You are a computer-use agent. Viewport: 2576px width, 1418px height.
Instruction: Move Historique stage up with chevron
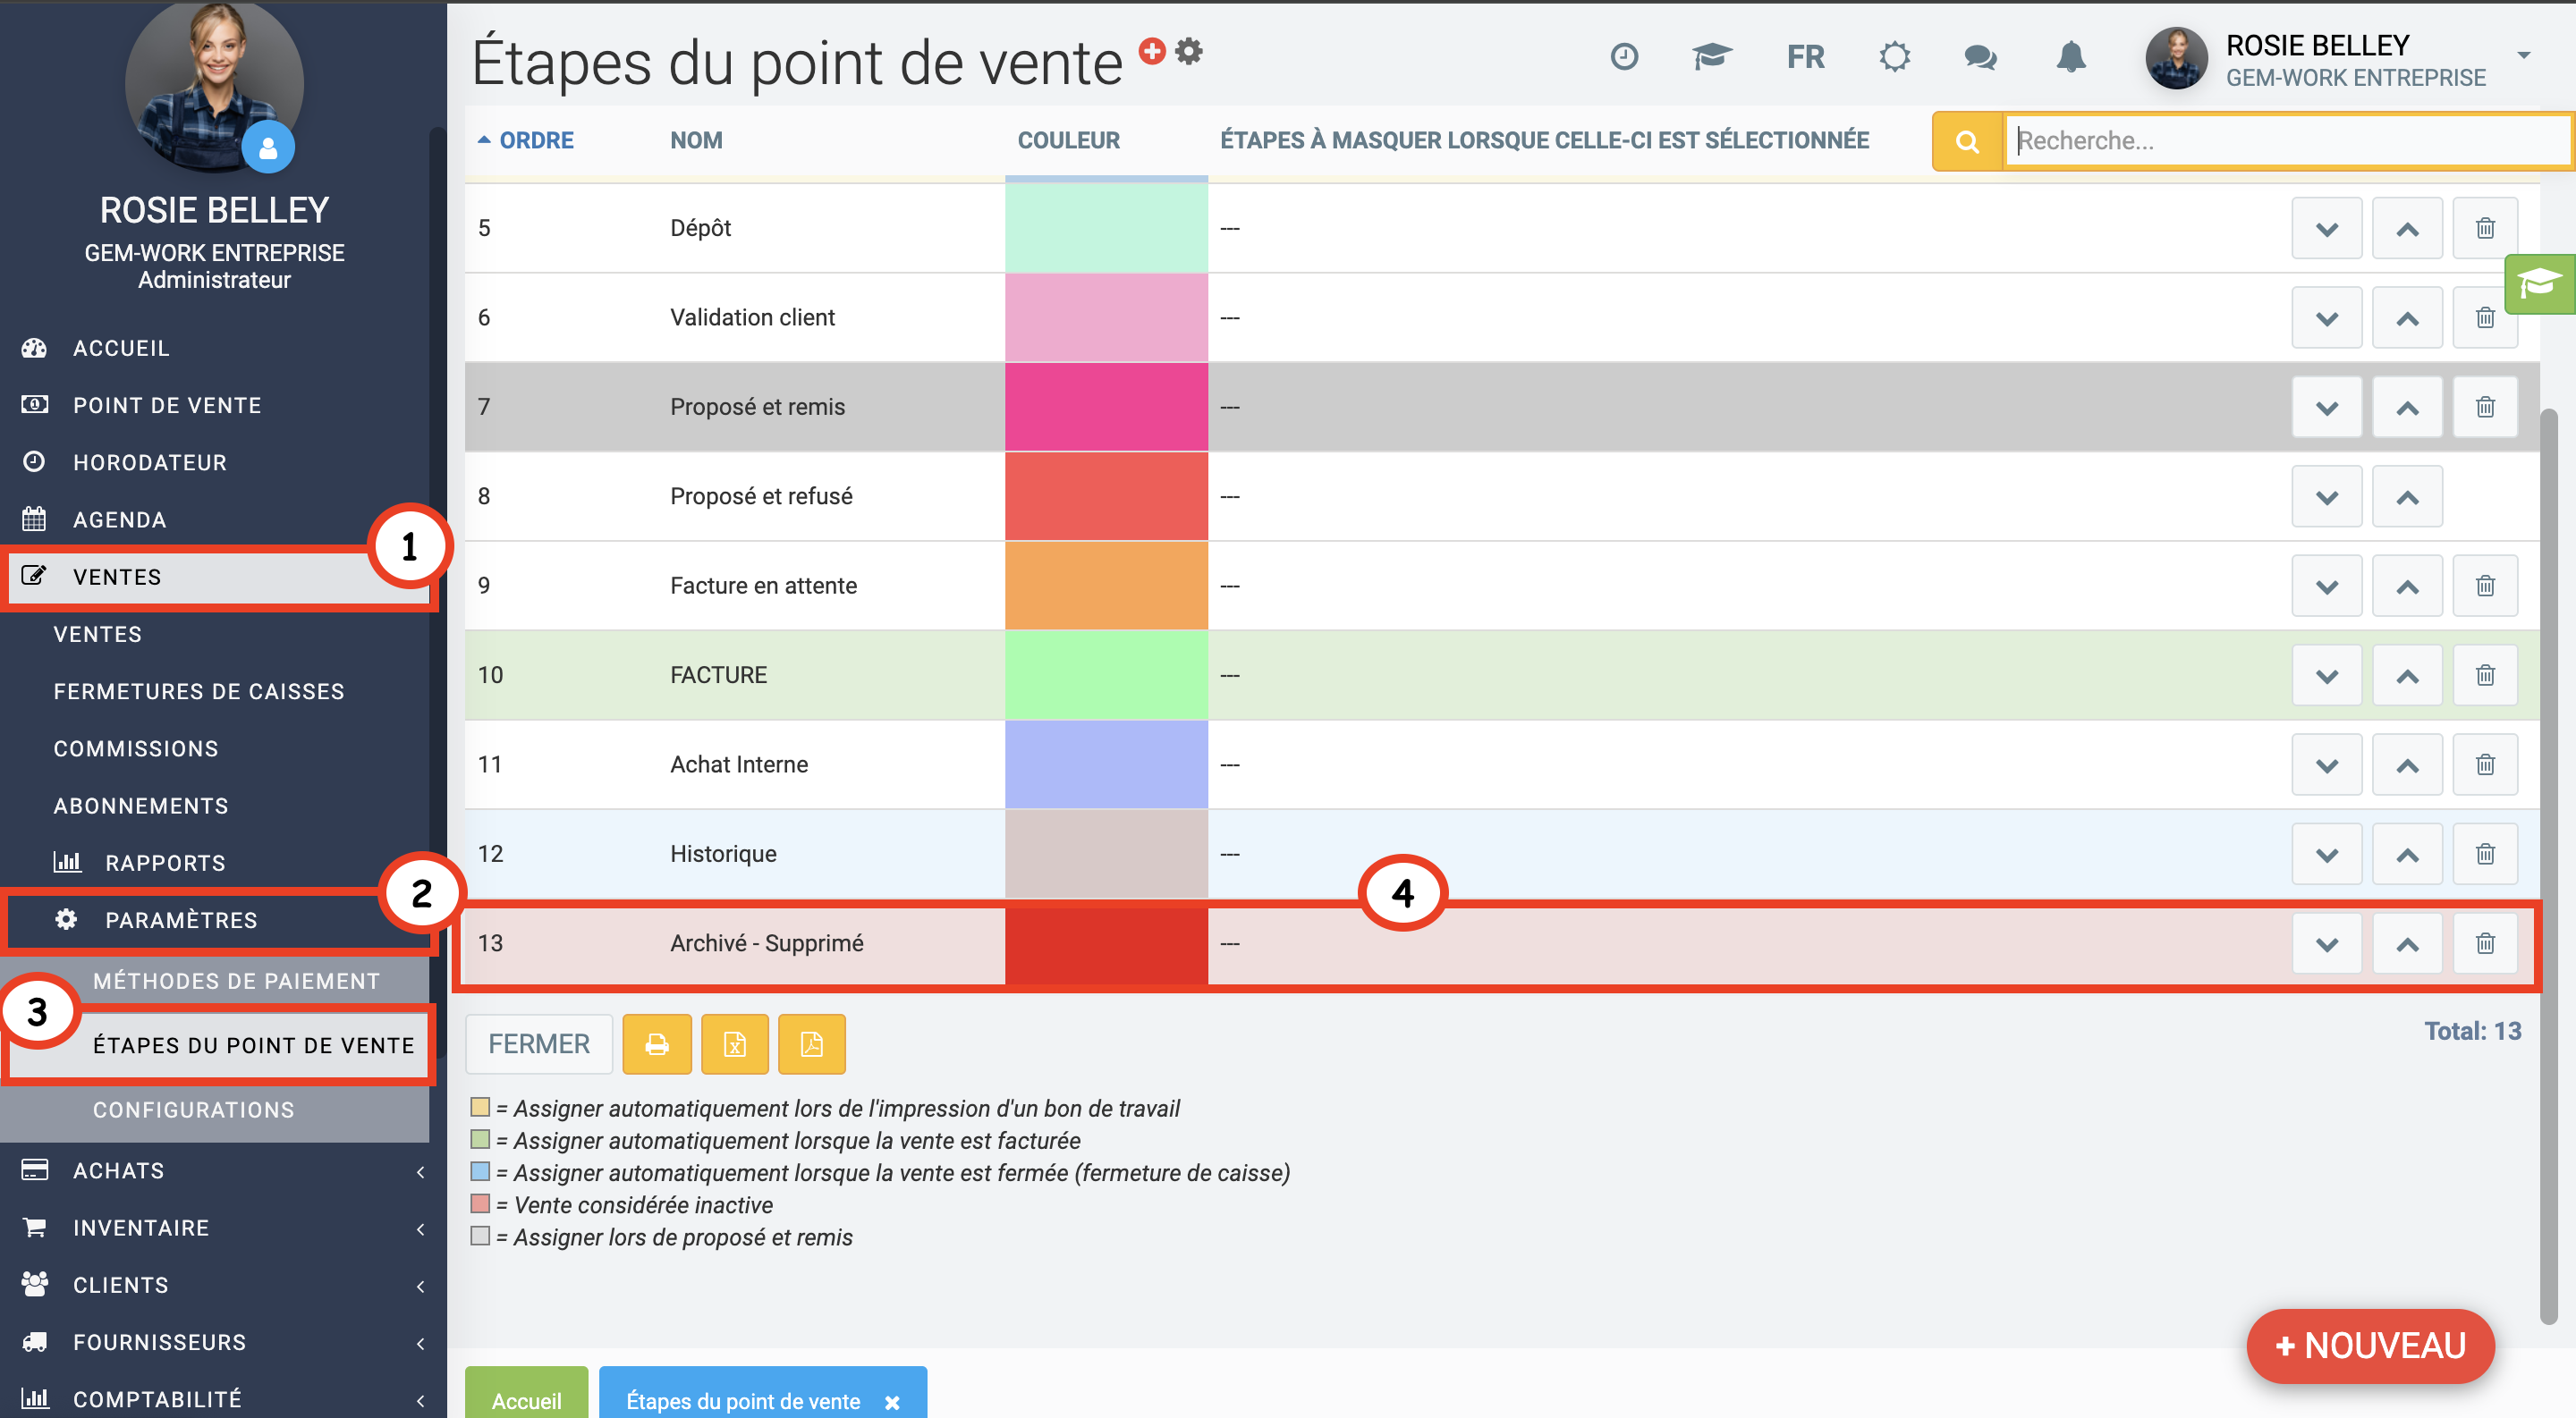pyautogui.click(x=2407, y=855)
